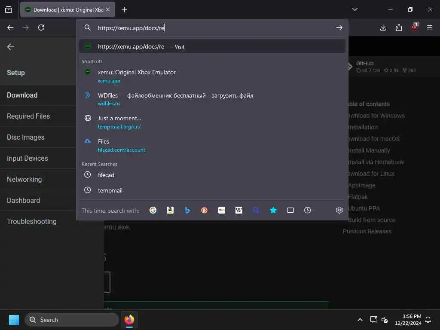The width and height of the screenshot is (440, 330).
Task: Search this time with Amazon
Action: pyautogui.click(x=170, y=210)
